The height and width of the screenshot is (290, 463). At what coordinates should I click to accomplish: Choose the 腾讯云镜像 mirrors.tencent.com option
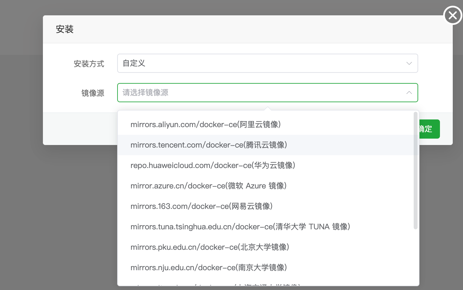tap(209, 145)
